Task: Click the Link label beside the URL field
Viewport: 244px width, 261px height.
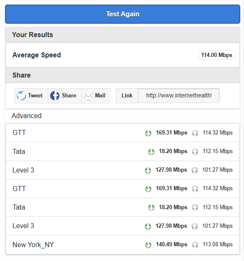Action: point(127,96)
